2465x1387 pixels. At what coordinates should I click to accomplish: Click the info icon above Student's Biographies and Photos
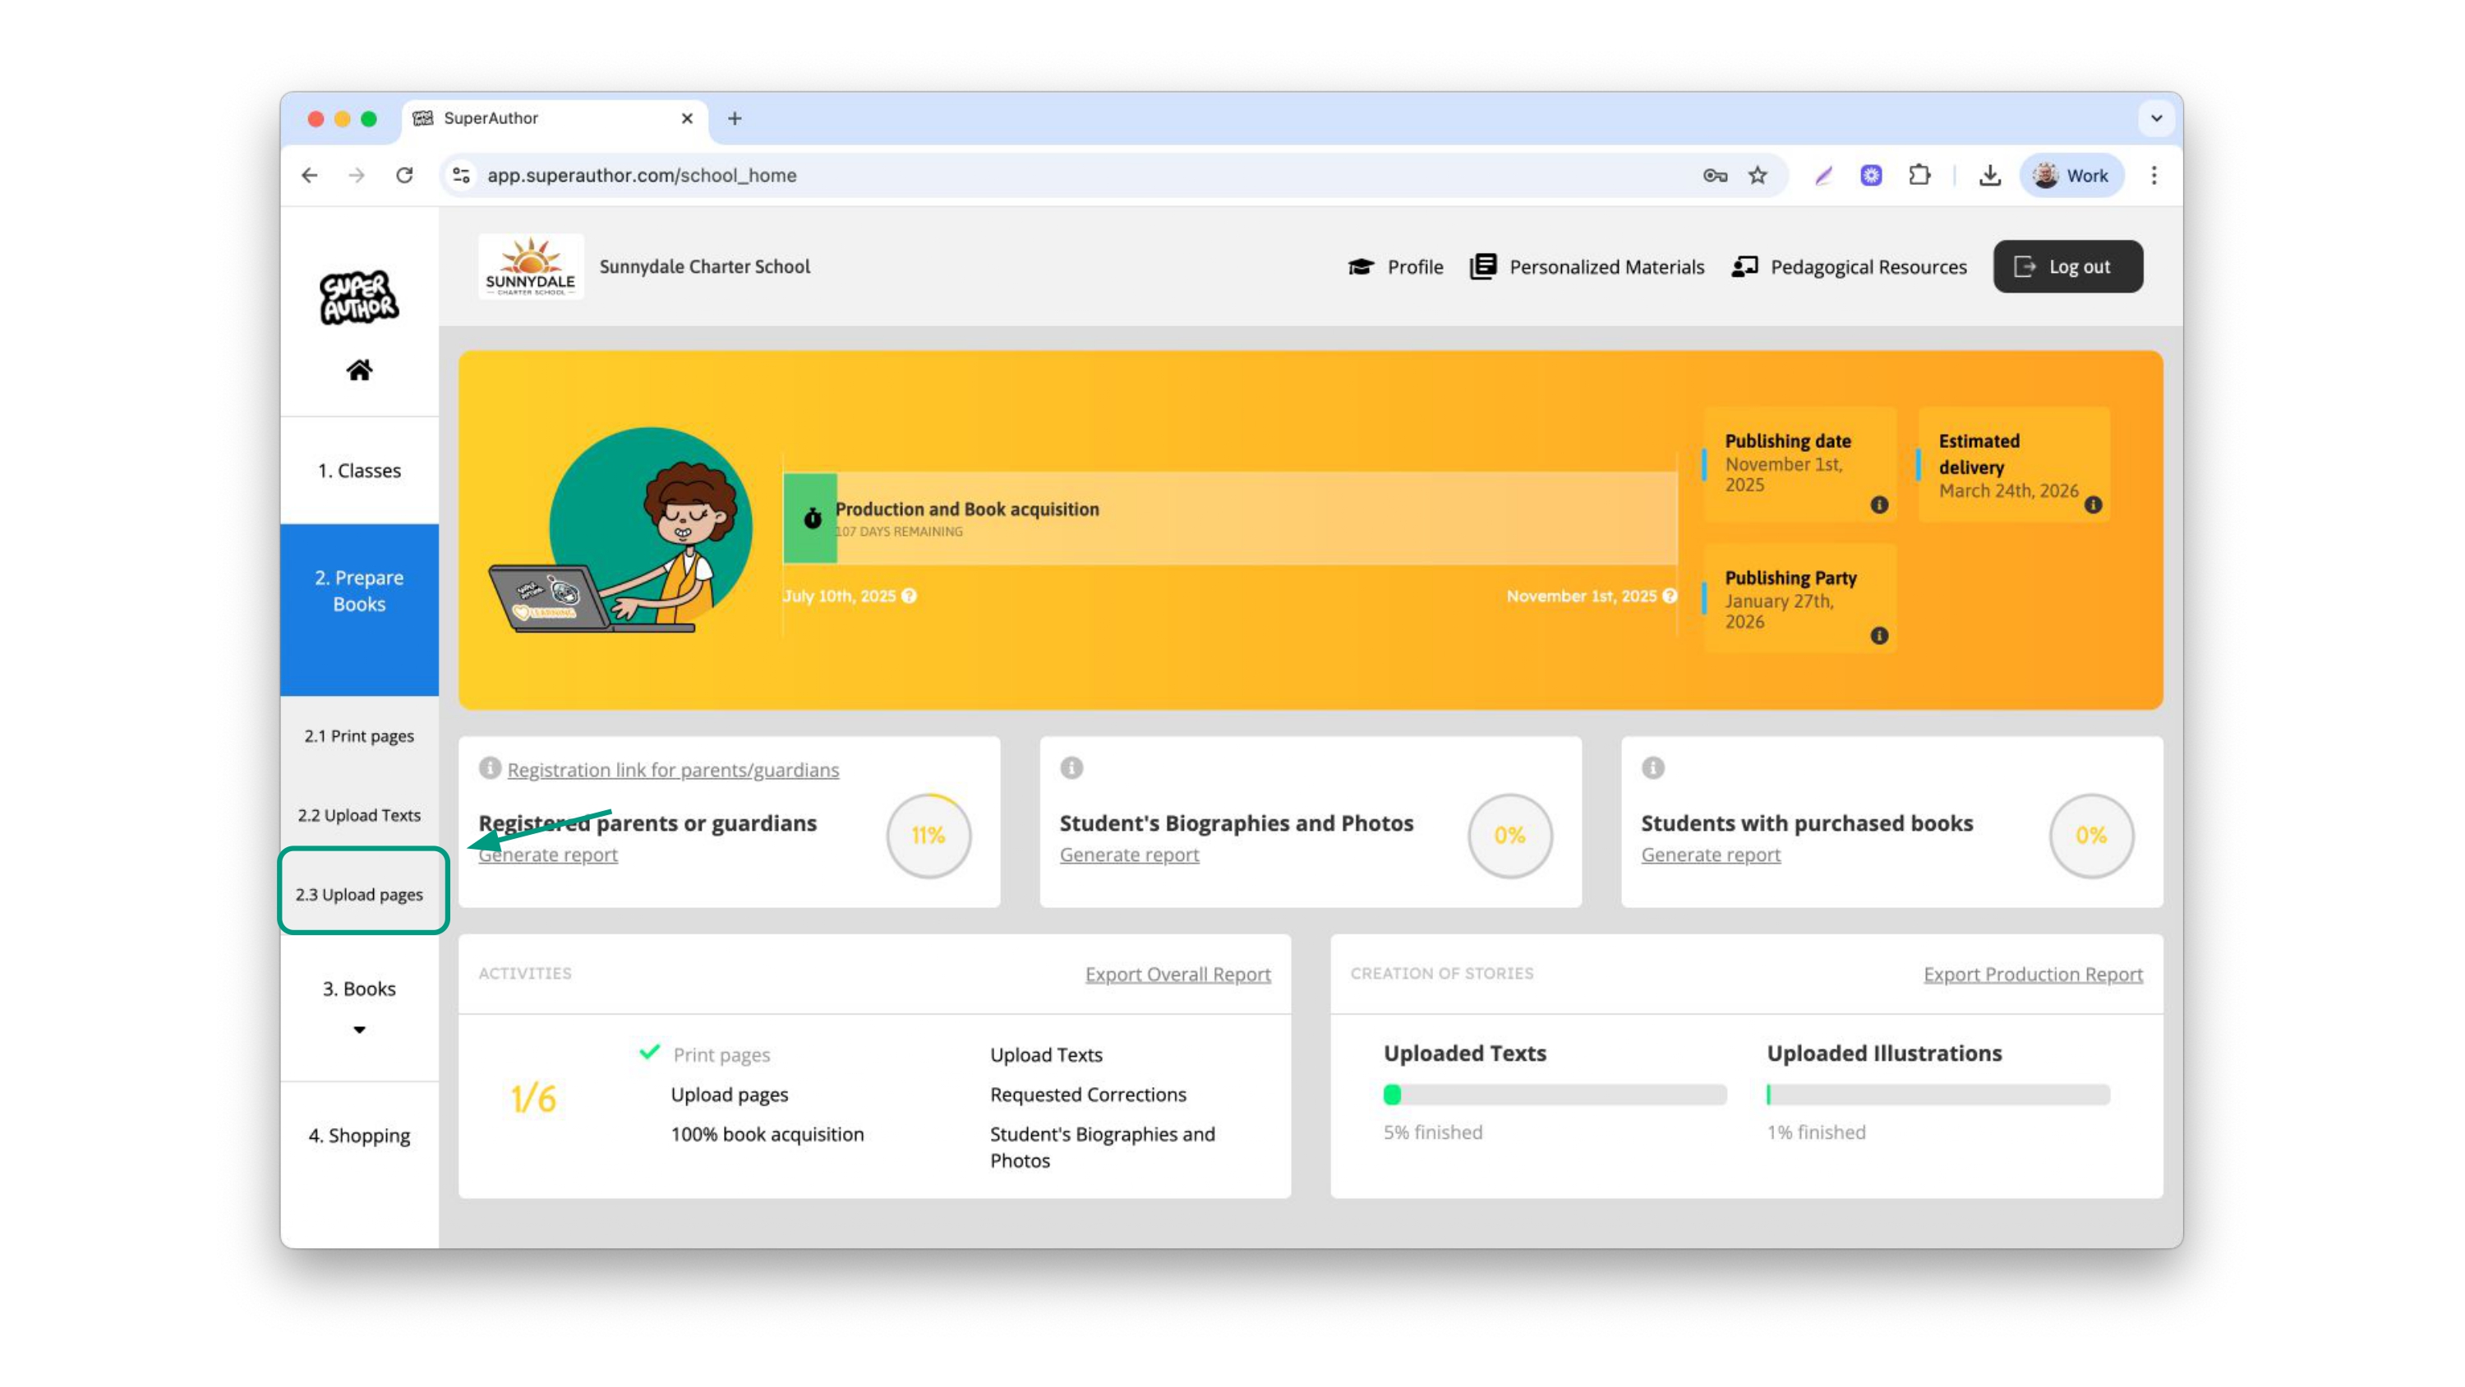click(x=1071, y=767)
